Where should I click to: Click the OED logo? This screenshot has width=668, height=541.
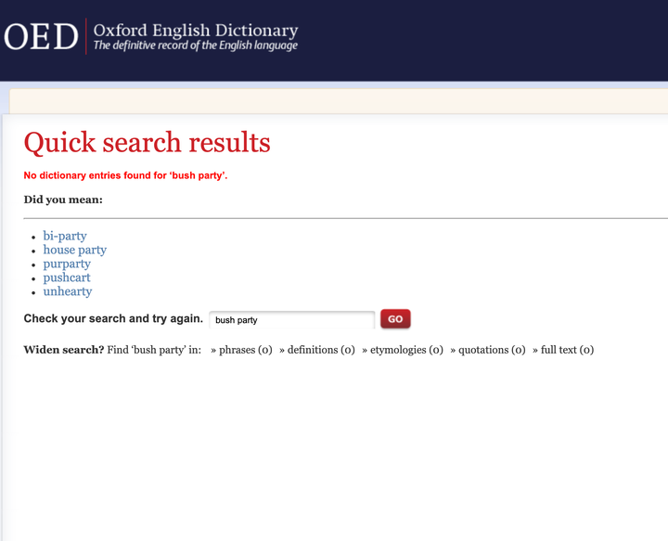pyautogui.click(x=41, y=36)
